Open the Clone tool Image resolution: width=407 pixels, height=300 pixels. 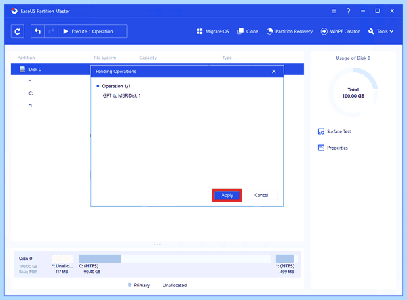coord(248,31)
